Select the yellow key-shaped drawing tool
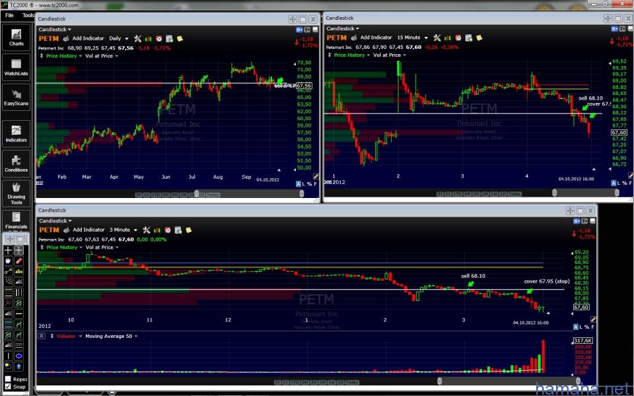Screen dimensions: 634x396 click(8, 271)
